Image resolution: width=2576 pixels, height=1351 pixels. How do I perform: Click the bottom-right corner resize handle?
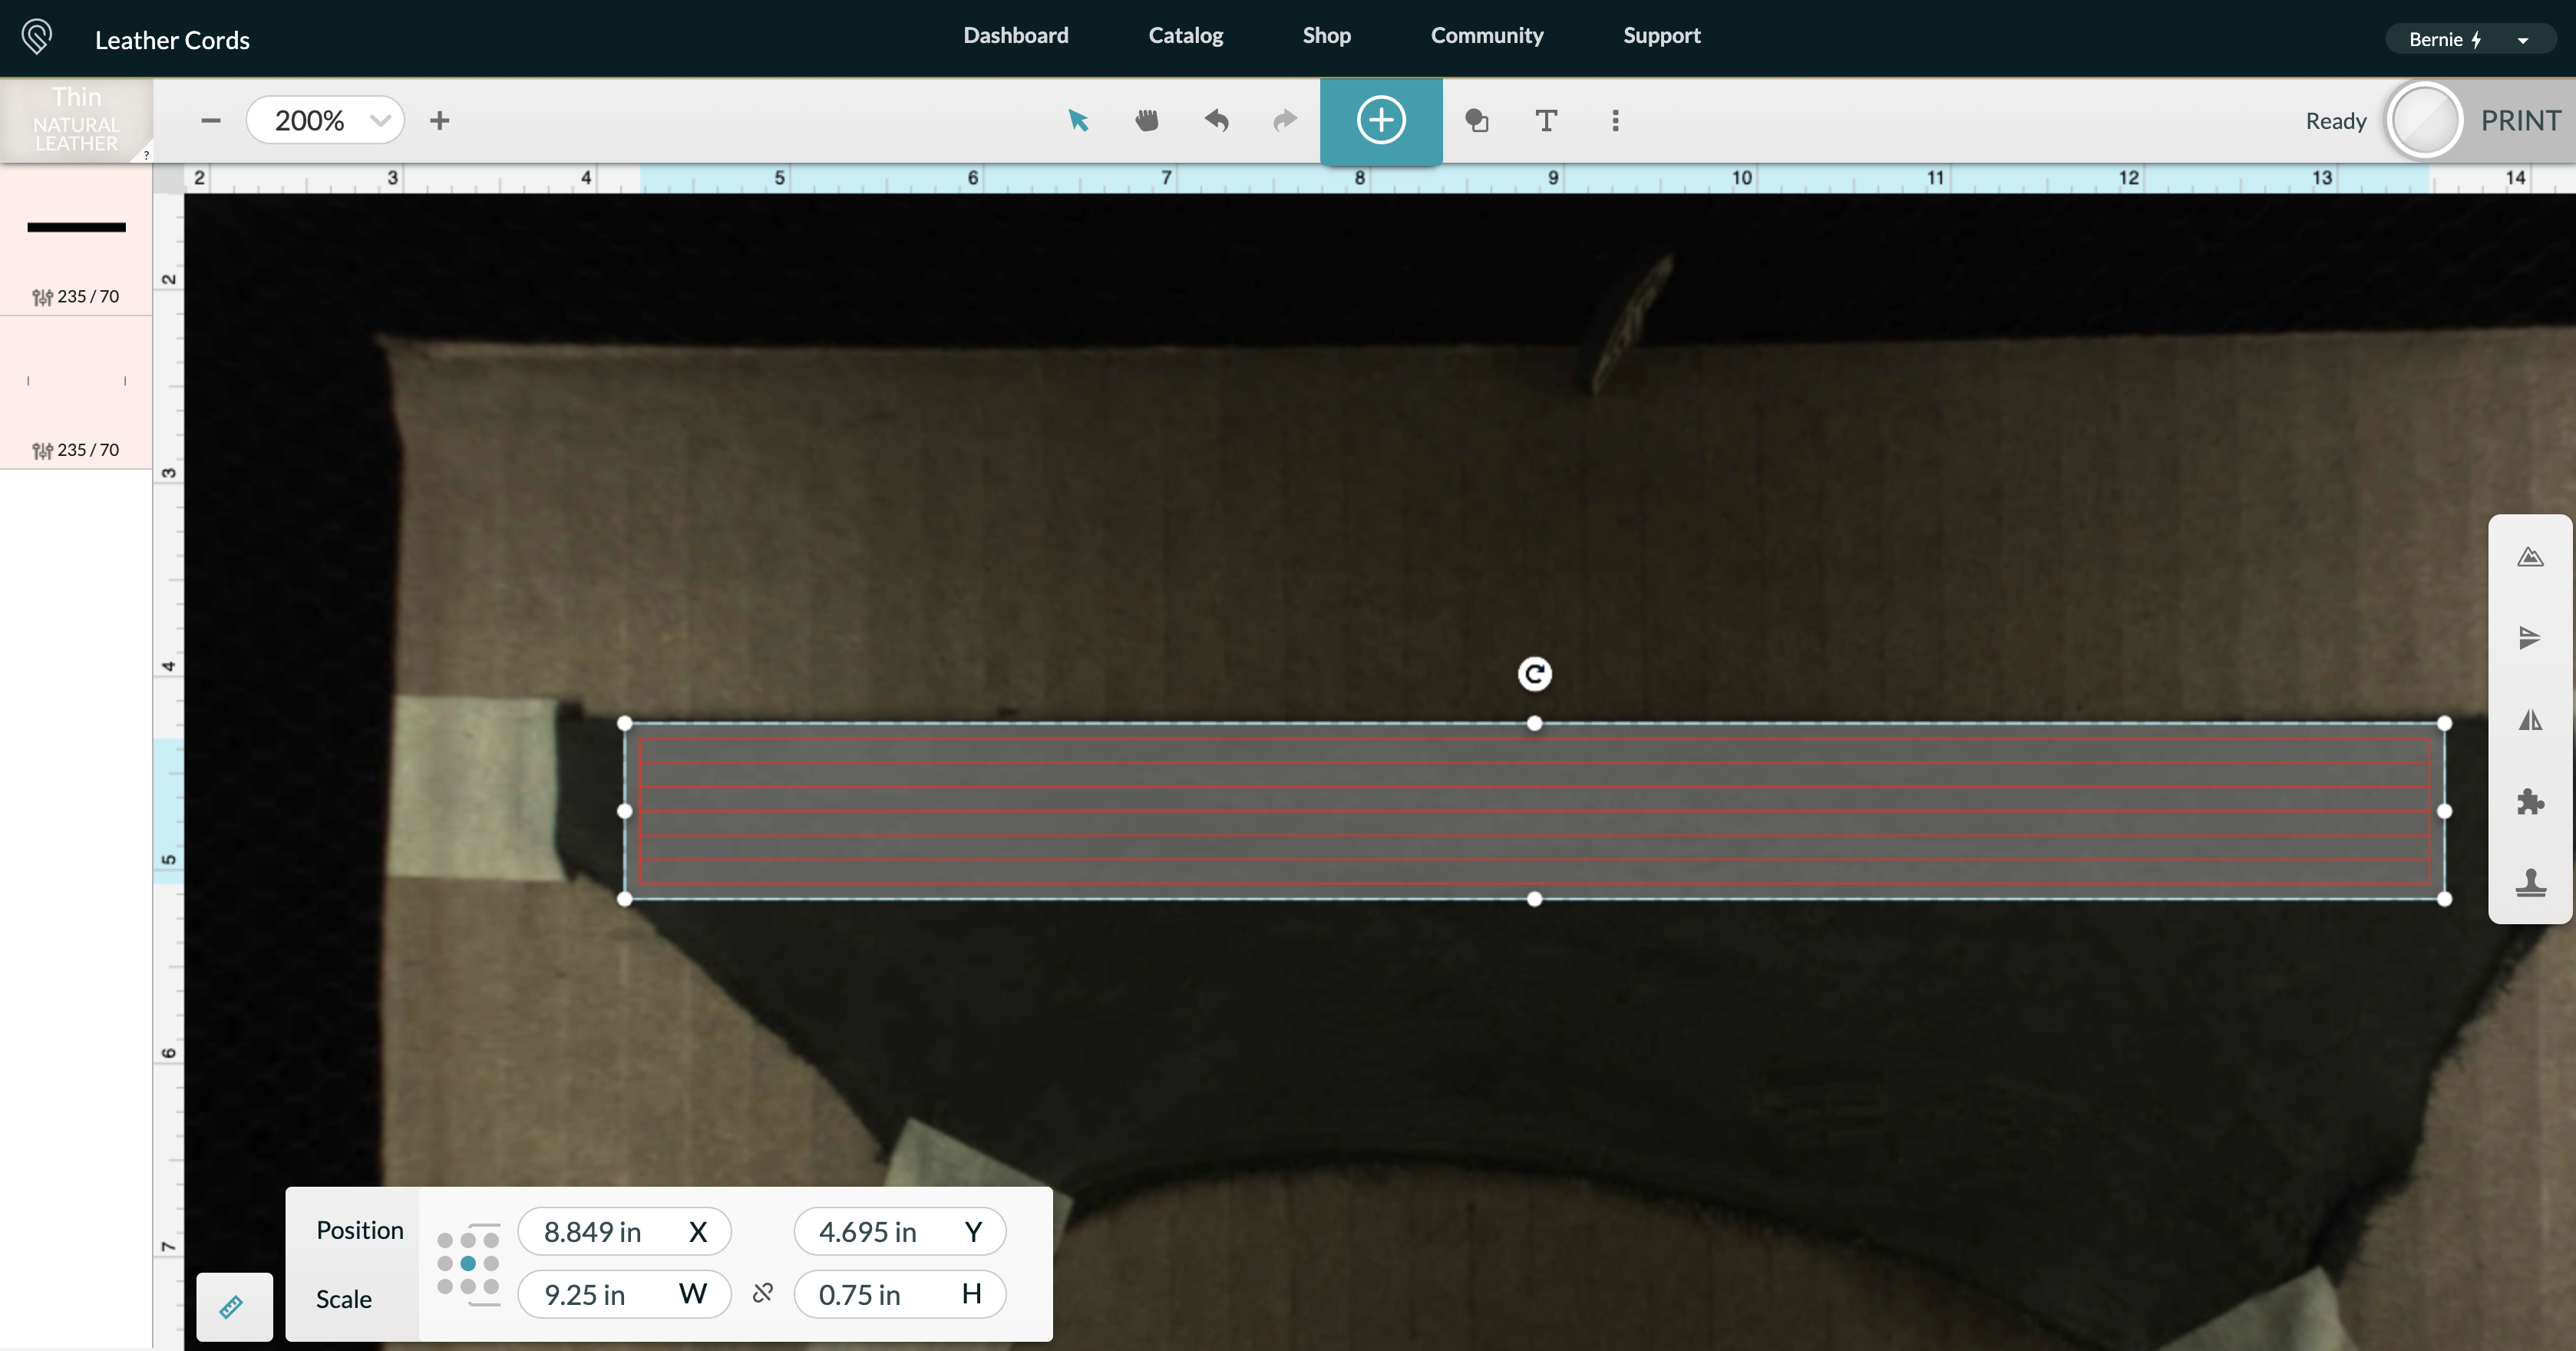pos(2444,899)
